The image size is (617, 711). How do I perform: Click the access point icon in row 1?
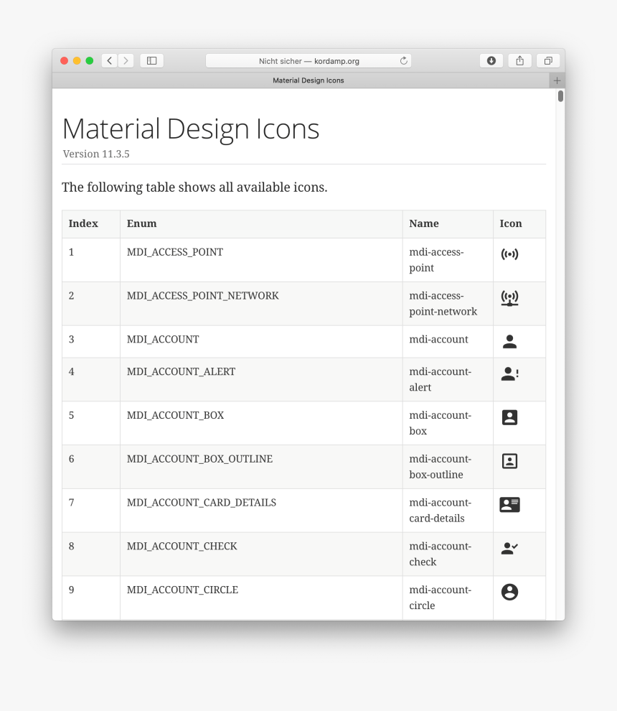pyautogui.click(x=509, y=254)
